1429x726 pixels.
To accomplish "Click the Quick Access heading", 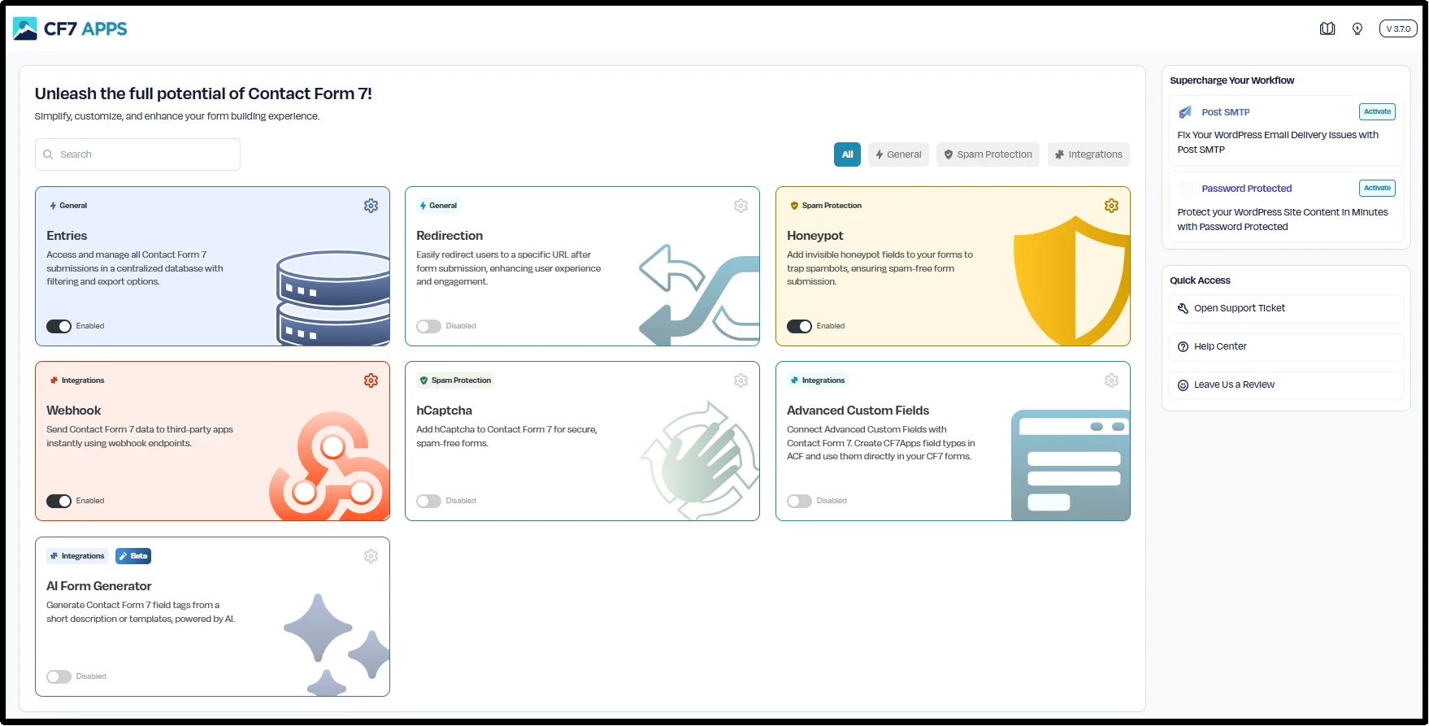I will pyautogui.click(x=1200, y=280).
